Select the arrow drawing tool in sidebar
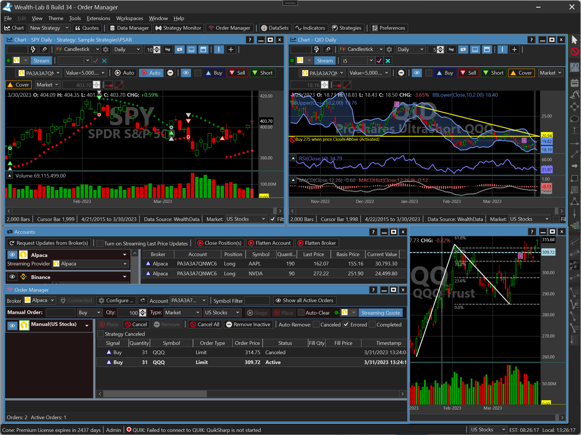Image resolution: width=581 pixels, height=435 pixels. click(x=574, y=166)
